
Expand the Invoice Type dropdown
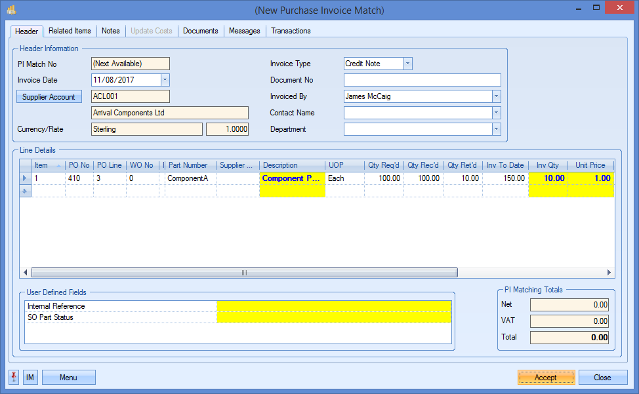click(x=407, y=64)
